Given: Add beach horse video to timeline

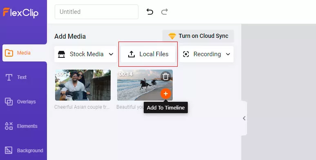Looking at the screenshot, I should pyautogui.click(x=166, y=94).
